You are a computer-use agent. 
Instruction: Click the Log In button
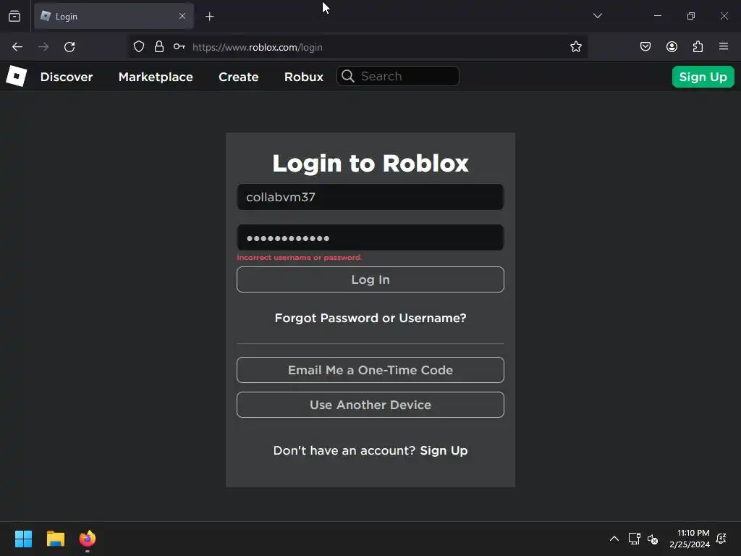[x=370, y=279]
